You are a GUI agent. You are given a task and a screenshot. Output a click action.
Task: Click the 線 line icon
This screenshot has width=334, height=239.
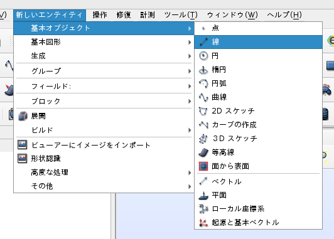[x=203, y=42]
